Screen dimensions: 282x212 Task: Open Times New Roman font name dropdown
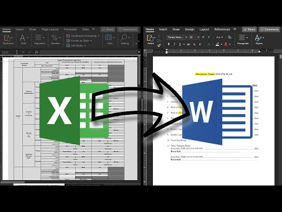[x=186, y=37]
